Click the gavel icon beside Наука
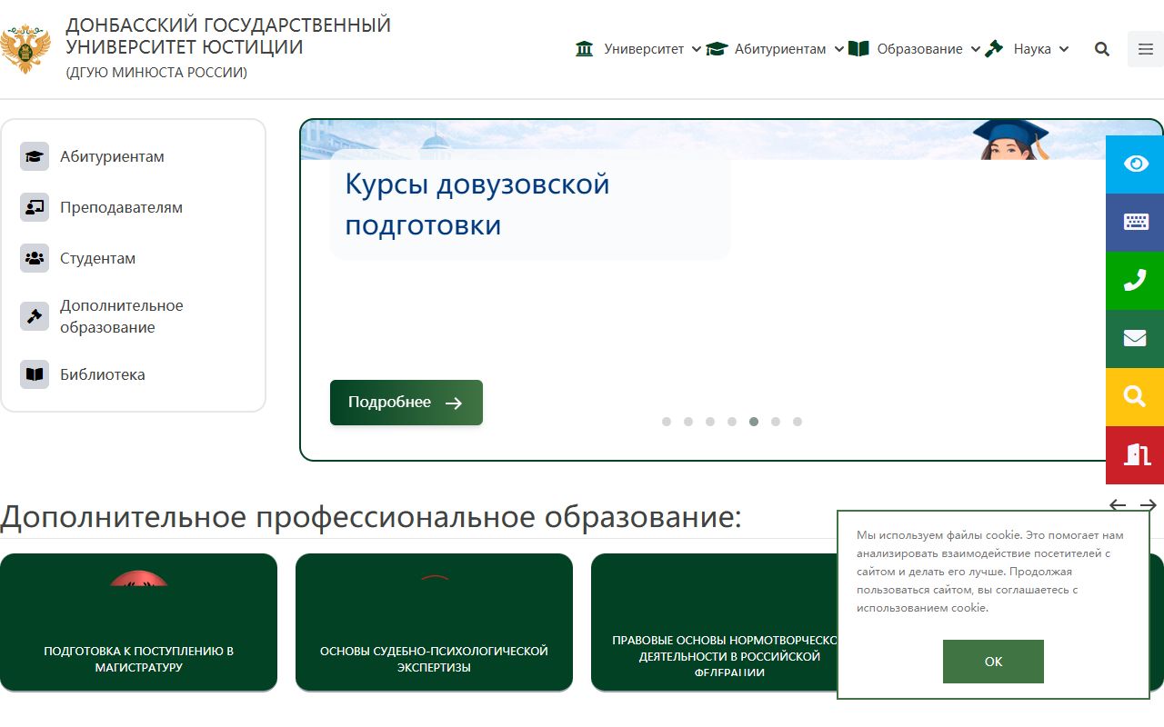 coord(994,49)
